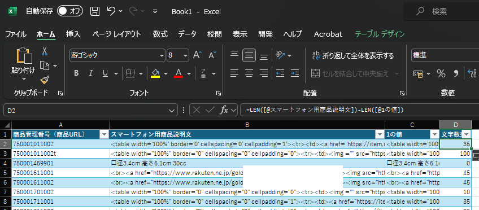Image resolution: width=479 pixels, height=210 pixels.
Task: Open the クリップボード dialog launcher
Action: (60, 93)
